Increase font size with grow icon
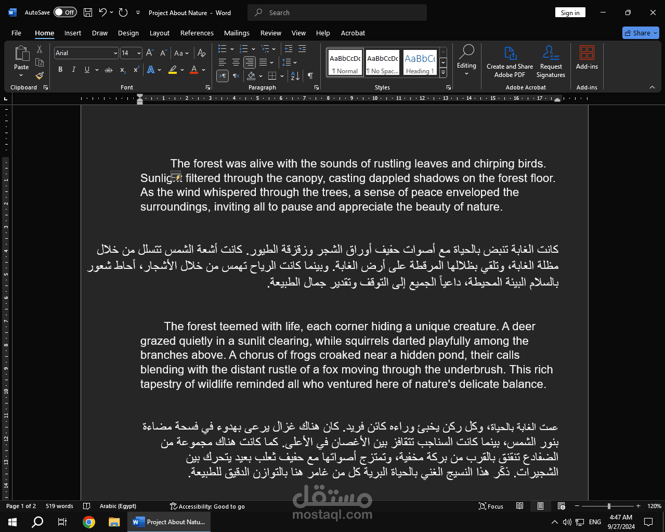The height and width of the screenshot is (532, 665). (150, 53)
